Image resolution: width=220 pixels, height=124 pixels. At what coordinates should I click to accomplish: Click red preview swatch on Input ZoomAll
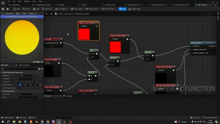click(x=115, y=47)
